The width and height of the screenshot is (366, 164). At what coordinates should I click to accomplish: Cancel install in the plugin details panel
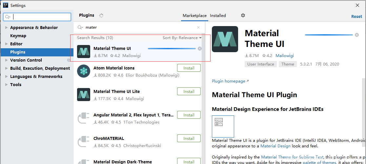pos(357,35)
